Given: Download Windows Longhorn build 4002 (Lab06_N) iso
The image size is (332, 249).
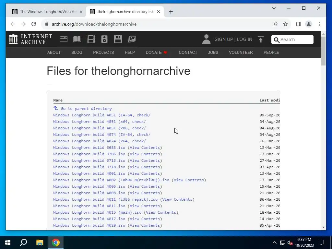Looking at the screenshot, I should [111, 180].
